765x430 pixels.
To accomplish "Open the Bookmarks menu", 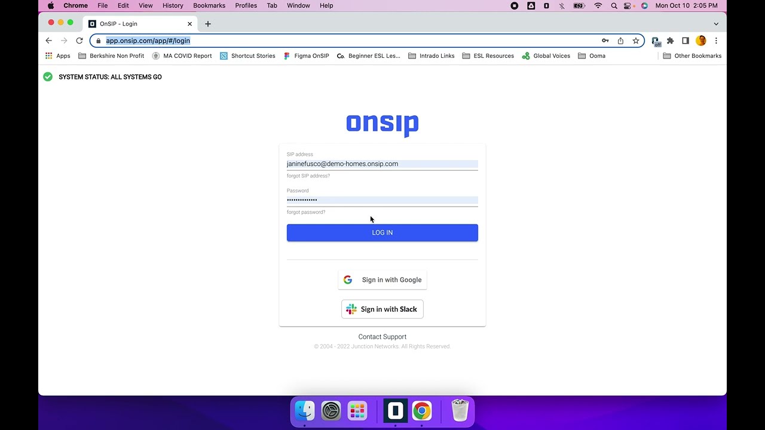I will (x=209, y=5).
